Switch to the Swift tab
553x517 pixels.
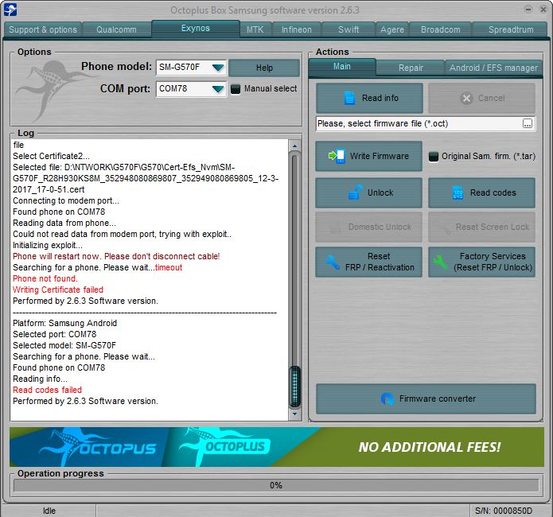click(x=349, y=29)
